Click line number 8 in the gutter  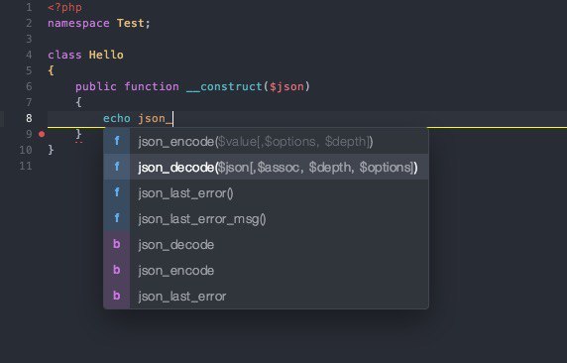point(29,118)
